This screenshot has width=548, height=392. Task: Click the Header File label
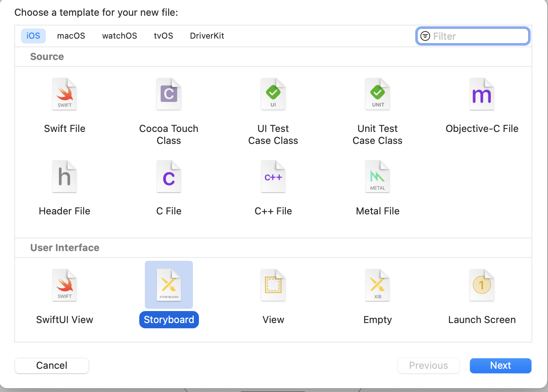[x=65, y=211]
